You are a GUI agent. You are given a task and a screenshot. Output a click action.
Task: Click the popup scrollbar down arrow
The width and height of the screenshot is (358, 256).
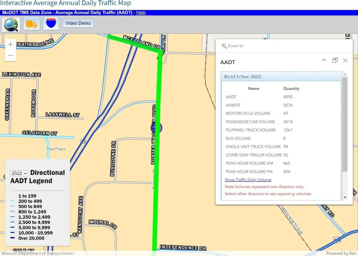(345, 197)
